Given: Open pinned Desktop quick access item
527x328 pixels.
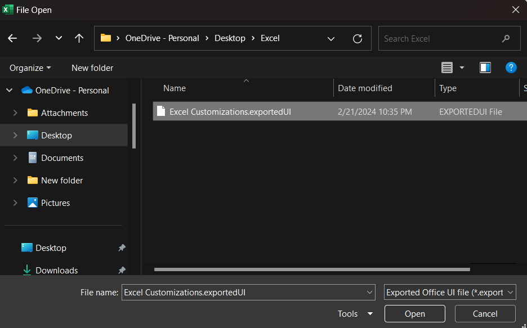Looking at the screenshot, I should click(x=51, y=248).
